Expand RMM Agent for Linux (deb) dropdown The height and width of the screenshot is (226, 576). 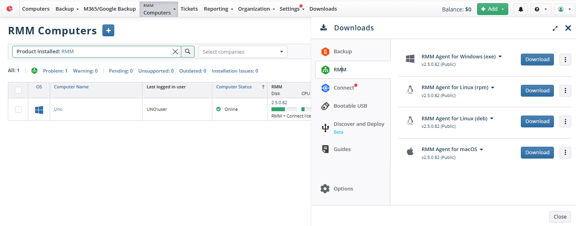(x=492, y=118)
